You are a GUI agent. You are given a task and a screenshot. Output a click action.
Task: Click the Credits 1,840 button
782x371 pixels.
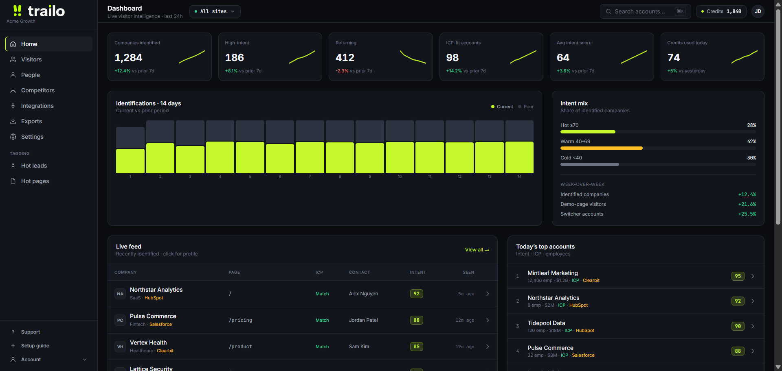coord(721,11)
